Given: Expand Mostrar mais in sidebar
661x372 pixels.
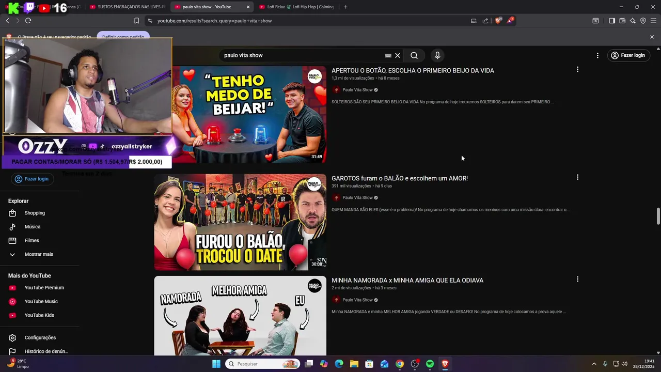Looking at the screenshot, I should (x=39, y=254).
